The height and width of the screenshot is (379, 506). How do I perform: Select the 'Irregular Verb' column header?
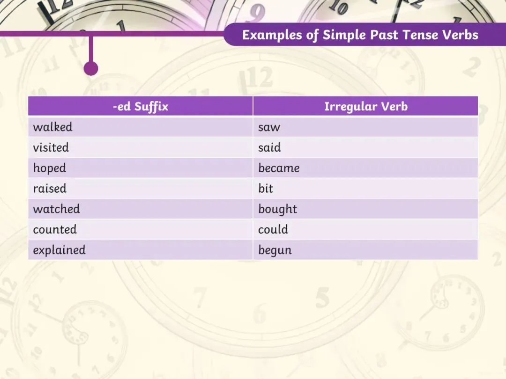tap(365, 106)
